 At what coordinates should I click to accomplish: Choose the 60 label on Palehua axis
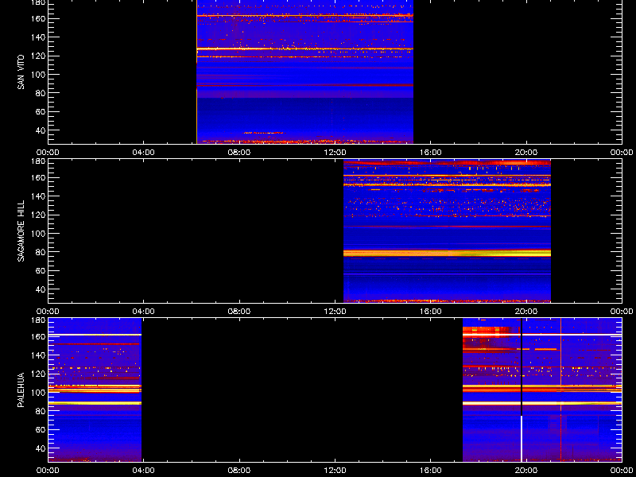(42, 429)
